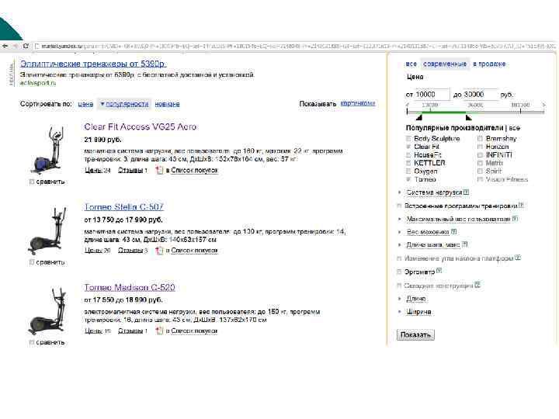
Task: Tick compare checkbox for Clear Fit Access VG25
Action: 32,182
